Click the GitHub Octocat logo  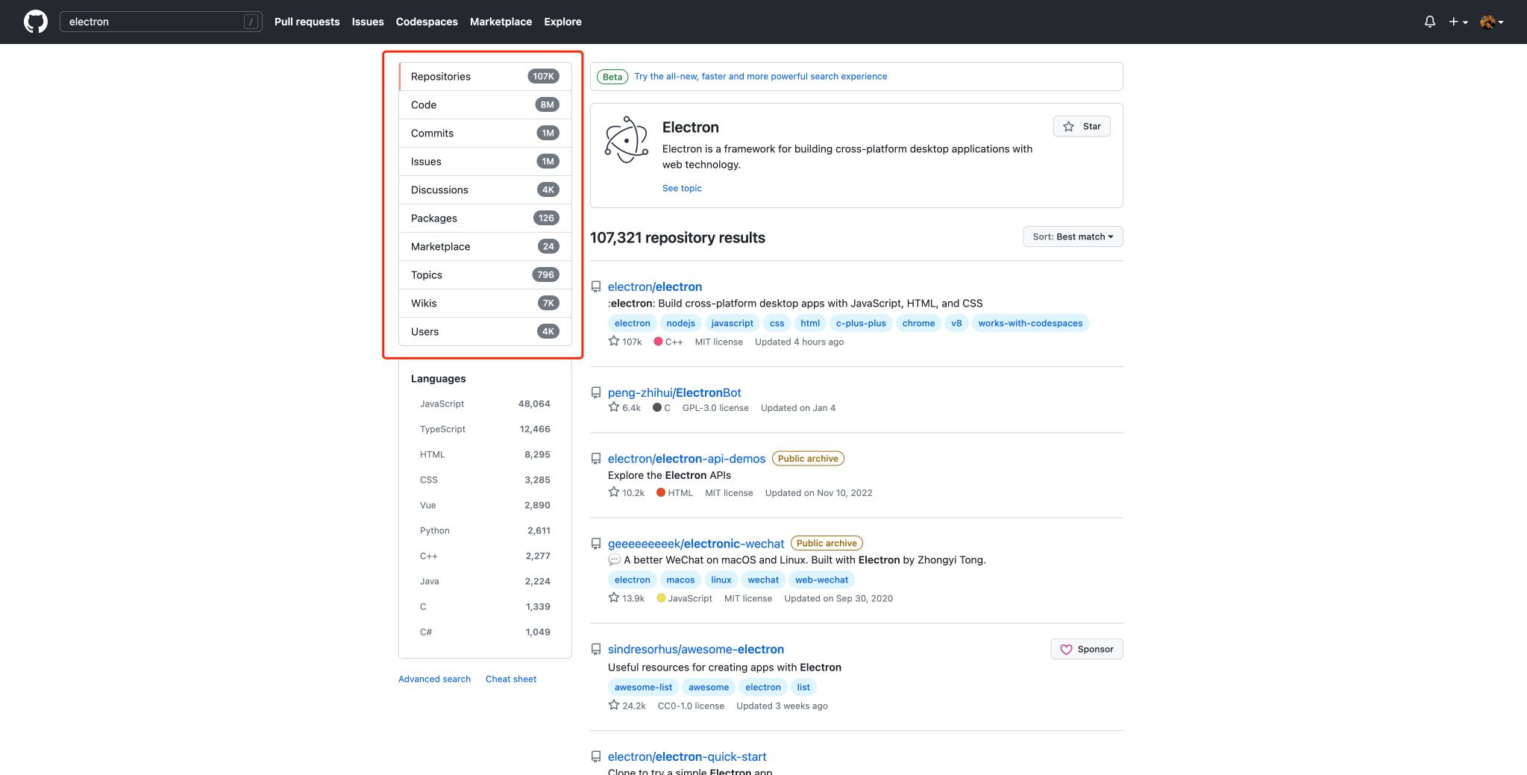click(36, 22)
